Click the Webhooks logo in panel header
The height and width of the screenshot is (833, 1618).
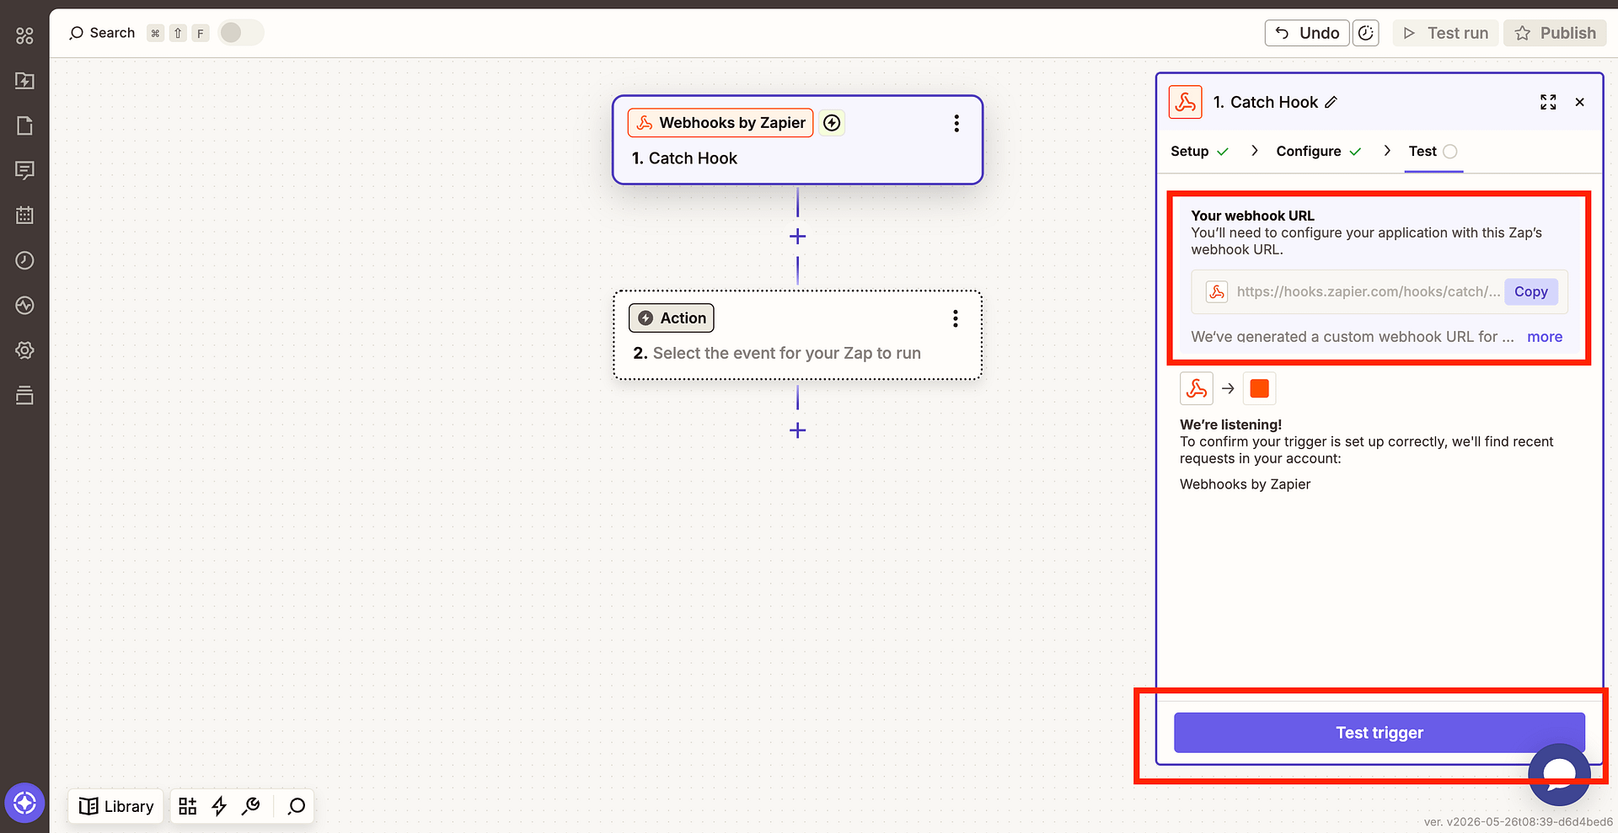tap(1186, 102)
